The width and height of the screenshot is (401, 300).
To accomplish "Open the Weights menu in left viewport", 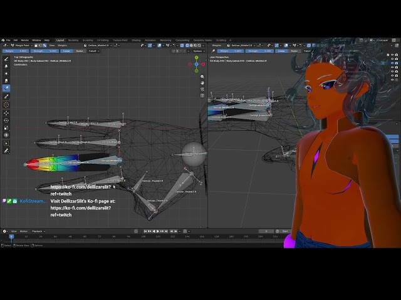I will pos(62,46).
